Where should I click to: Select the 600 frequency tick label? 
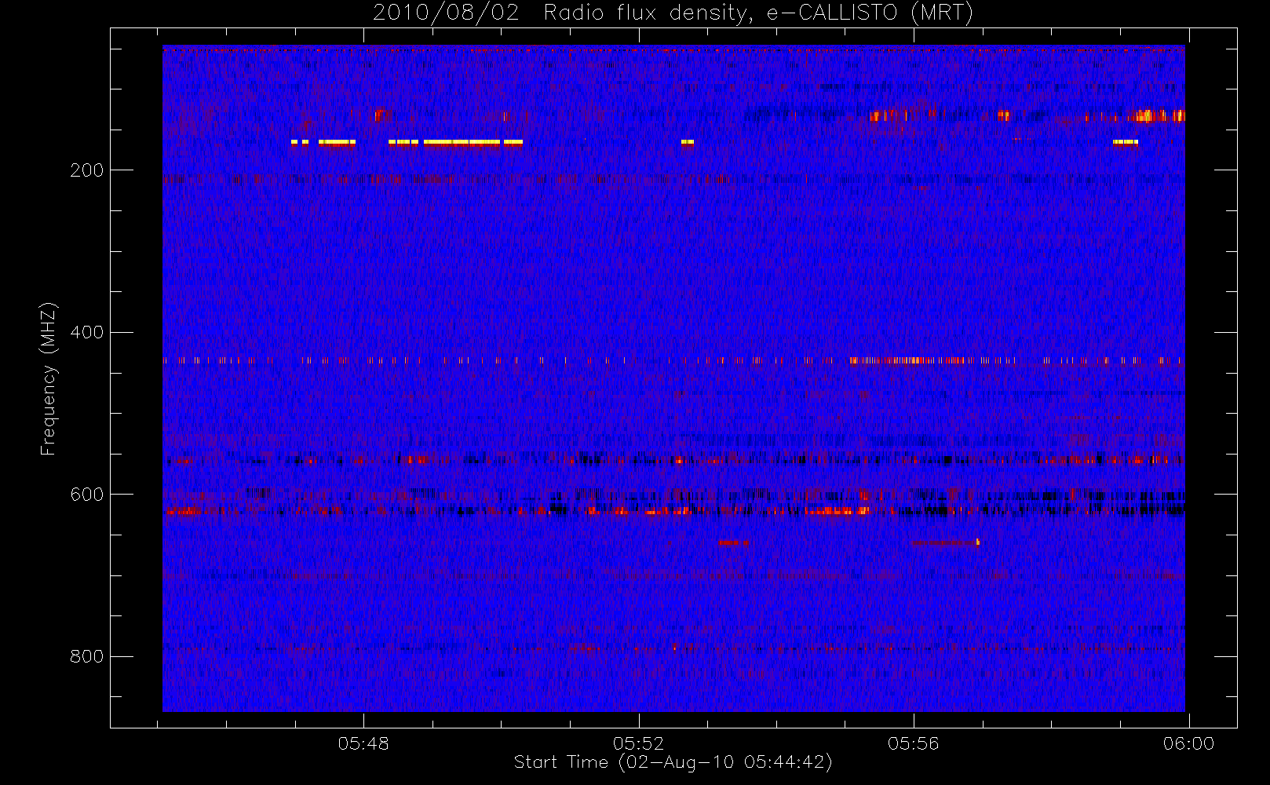click(86, 495)
